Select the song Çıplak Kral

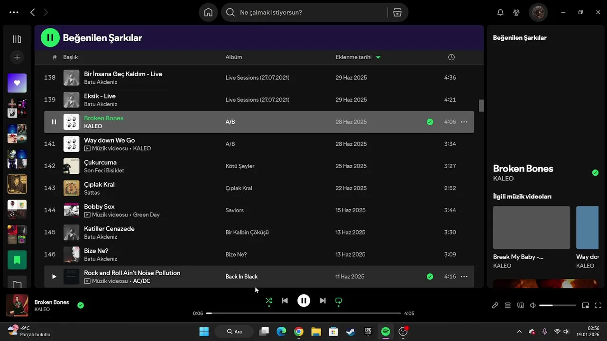click(99, 184)
